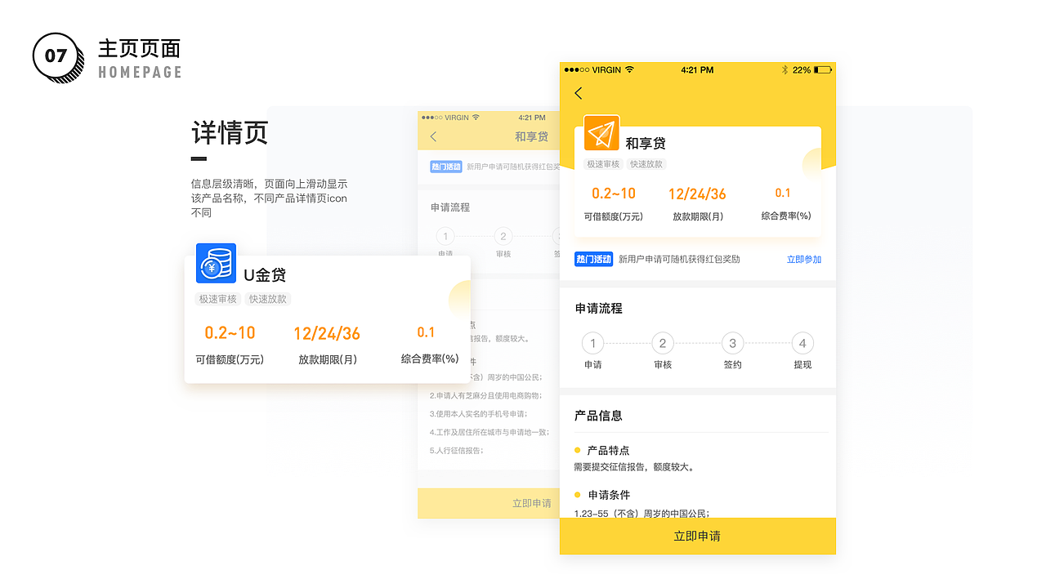Click the 热门活动 activity badge icon

[x=593, y=258]
